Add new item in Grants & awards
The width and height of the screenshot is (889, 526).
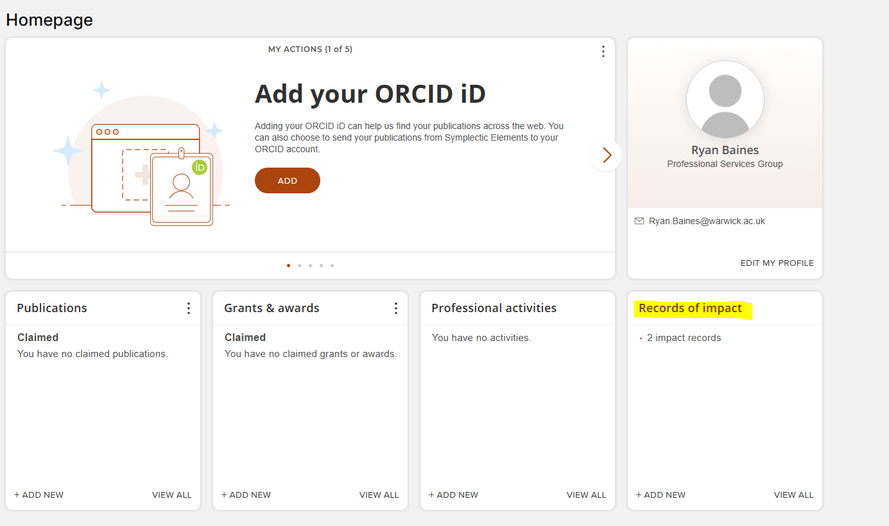tap(246, 495)
